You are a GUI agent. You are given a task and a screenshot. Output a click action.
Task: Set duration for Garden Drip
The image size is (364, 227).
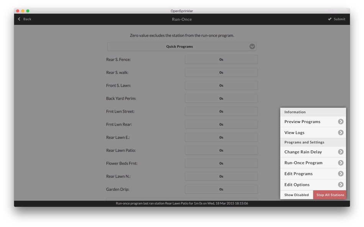221,189
